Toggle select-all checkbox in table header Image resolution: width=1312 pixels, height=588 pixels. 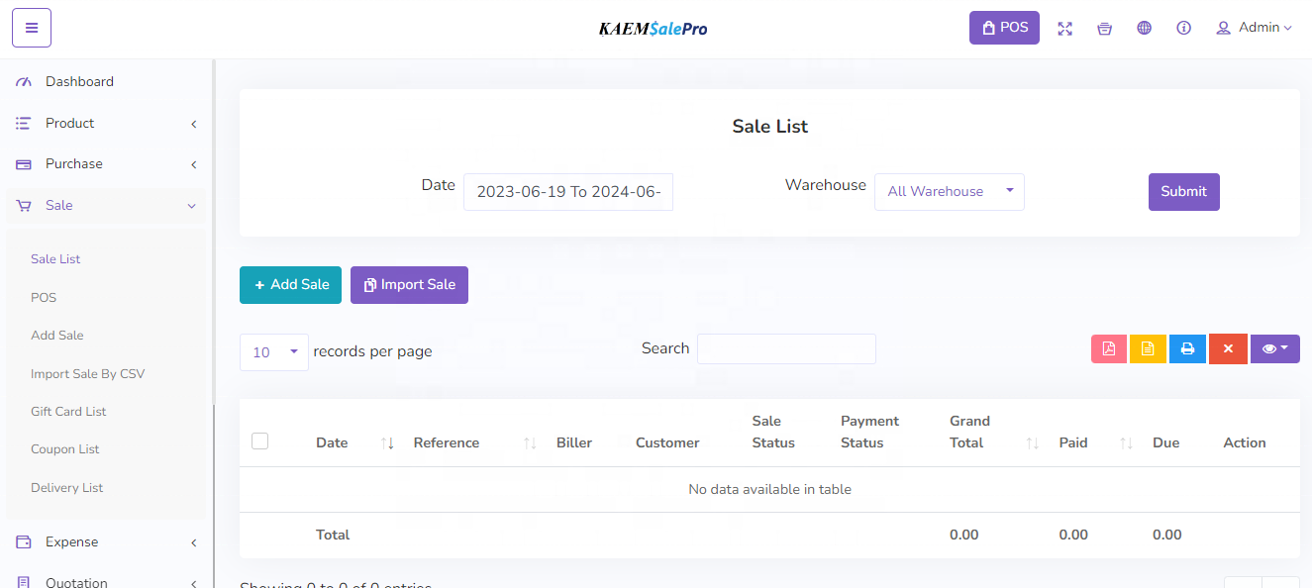pos(260,441)
